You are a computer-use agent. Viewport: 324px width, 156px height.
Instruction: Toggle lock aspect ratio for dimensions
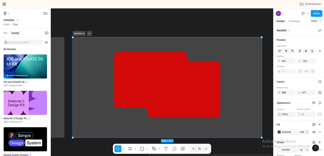pos(320,92)
